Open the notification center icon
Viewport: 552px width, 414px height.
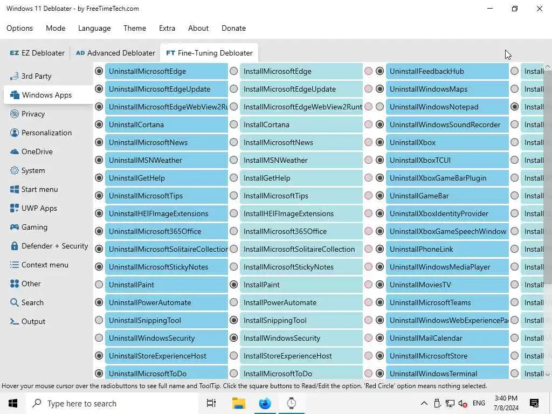tap(534, 403)
